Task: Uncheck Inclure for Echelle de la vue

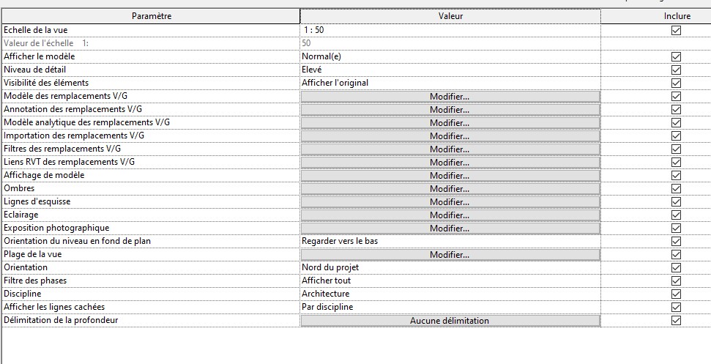Action: (x=676, y=30)
